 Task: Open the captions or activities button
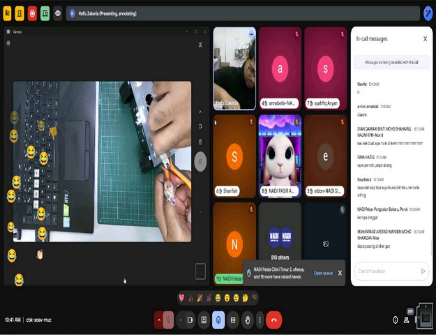(x=233, y=320)
